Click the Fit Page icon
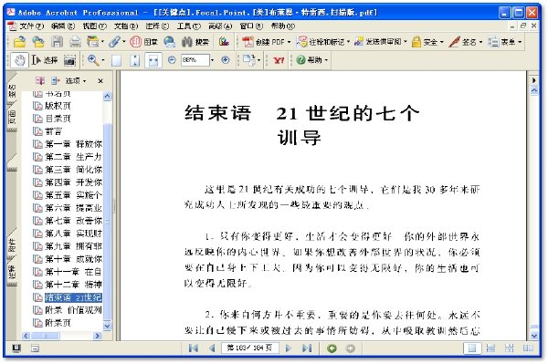 [134, 61]
